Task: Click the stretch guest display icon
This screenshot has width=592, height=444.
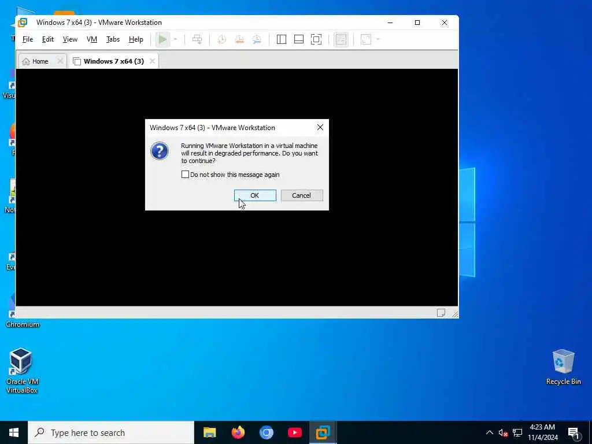Action: coord(366,39)
